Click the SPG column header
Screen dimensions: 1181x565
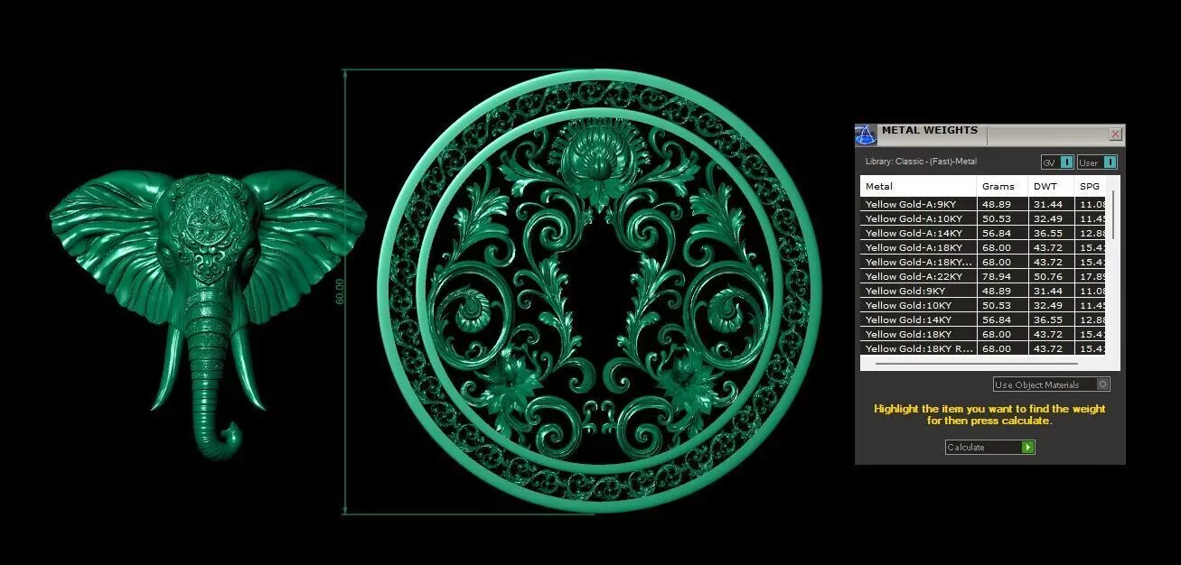coord(1091,186)
